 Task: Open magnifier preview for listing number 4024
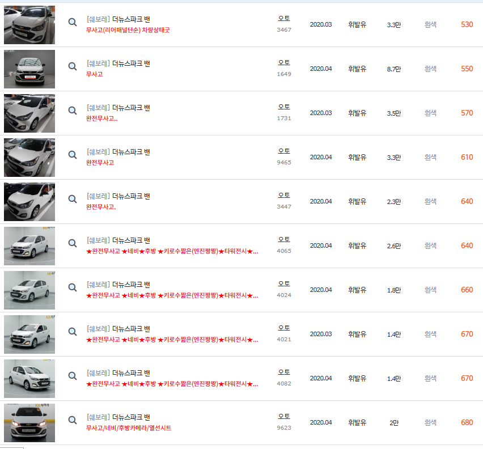[73, 287]
